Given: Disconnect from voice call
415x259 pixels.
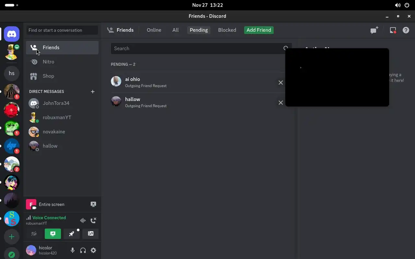Looking at the screenshot, I should (93, 220).
